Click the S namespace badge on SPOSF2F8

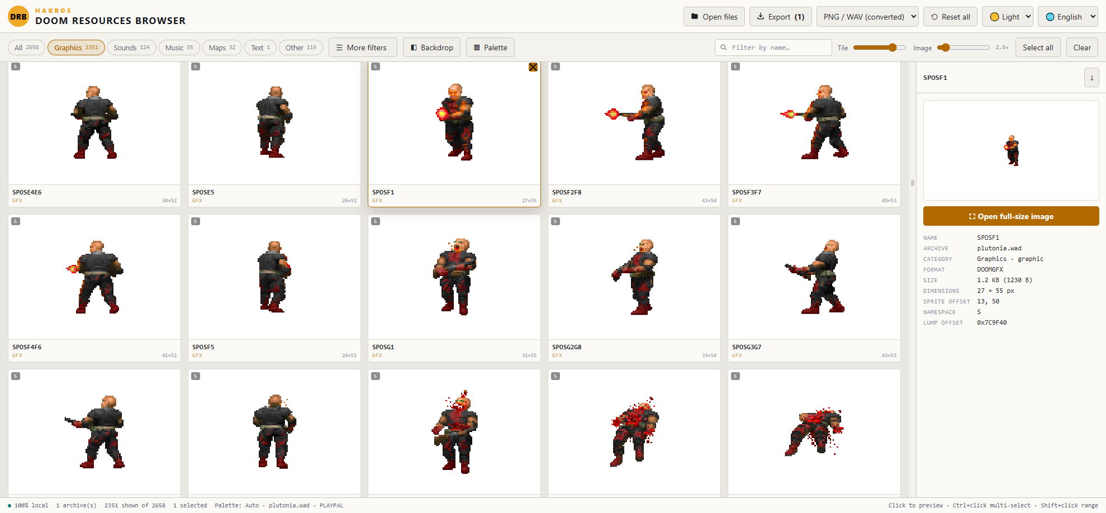coord(556,66)
